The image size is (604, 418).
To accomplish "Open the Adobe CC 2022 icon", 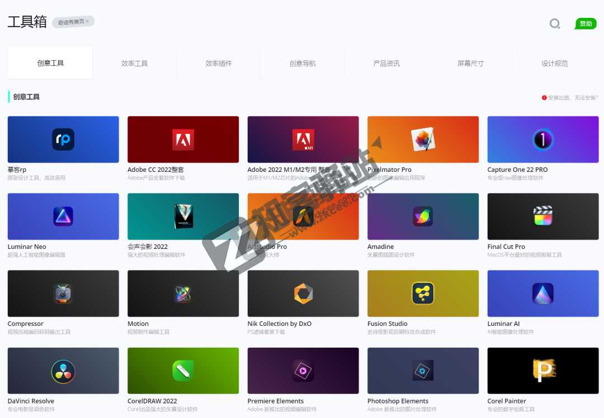I will click(x=183, y=140).
